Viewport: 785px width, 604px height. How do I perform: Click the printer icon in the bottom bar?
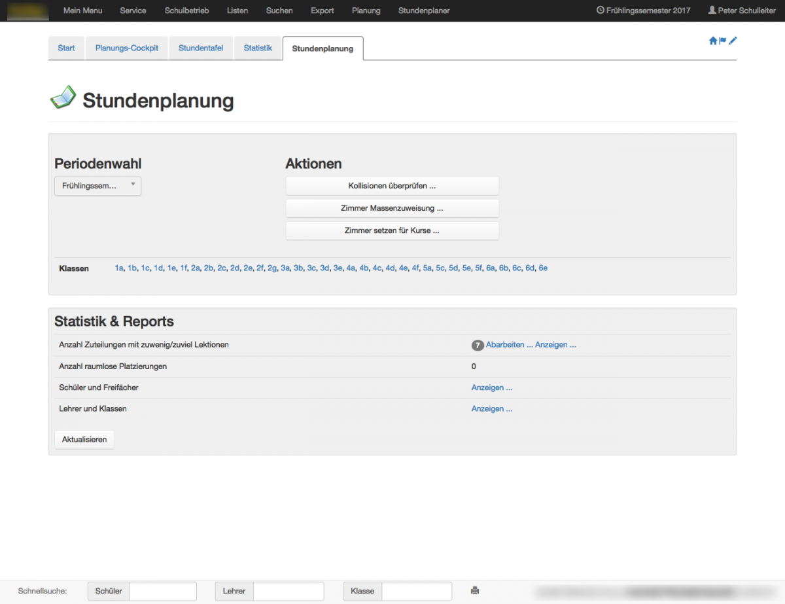475,591
